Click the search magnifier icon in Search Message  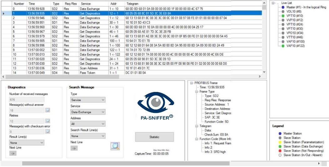tap(115, 146)
